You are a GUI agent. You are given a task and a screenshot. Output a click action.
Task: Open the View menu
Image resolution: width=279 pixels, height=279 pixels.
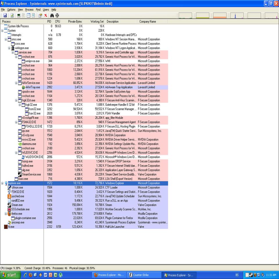(x=20, y=10)
